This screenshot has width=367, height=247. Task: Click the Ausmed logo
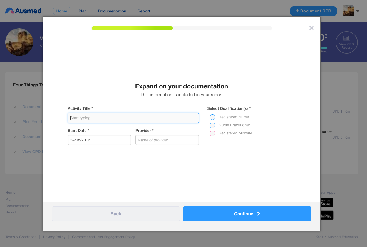23,11
